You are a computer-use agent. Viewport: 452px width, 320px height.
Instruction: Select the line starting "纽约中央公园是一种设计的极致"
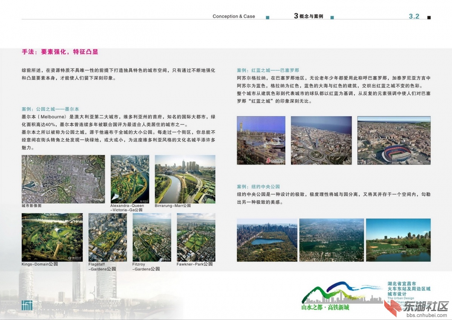click(x=334, y=194)
